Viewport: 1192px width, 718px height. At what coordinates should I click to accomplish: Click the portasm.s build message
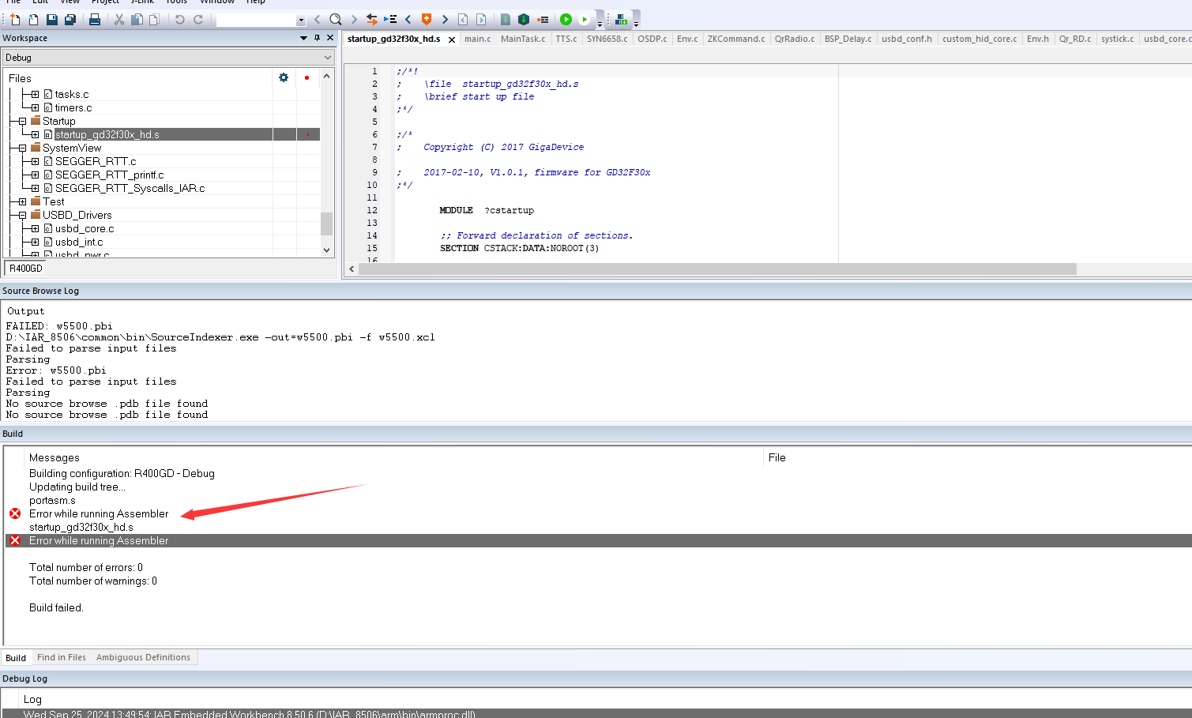52,501
